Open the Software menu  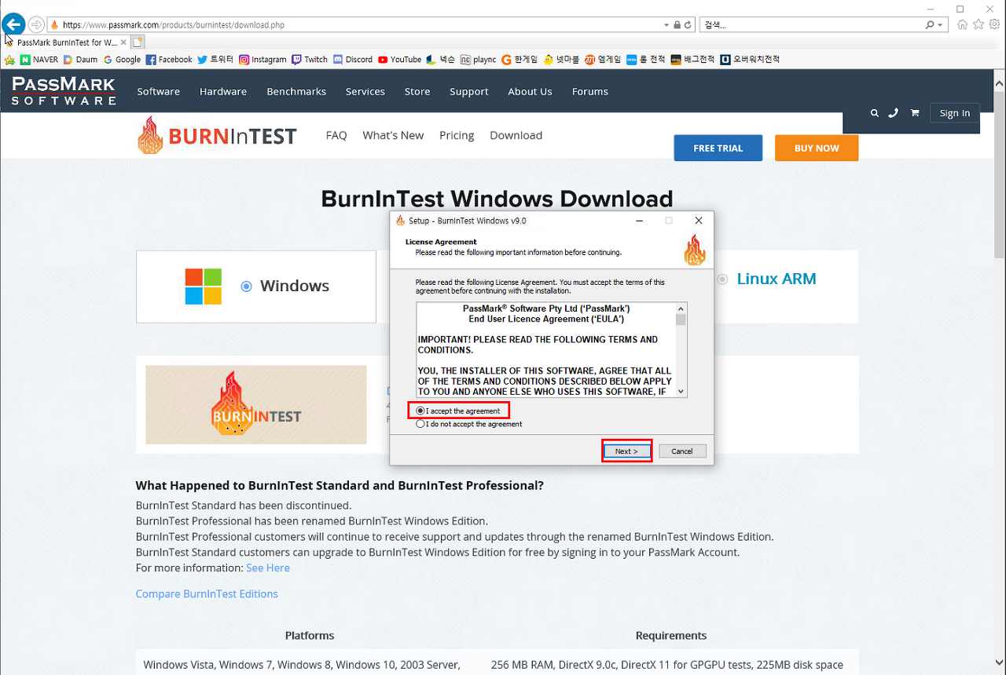click(159, 91)
